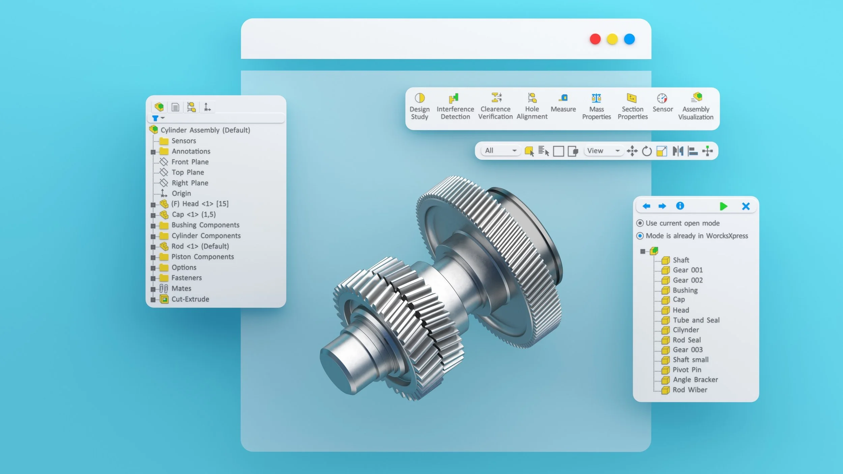The image size is (843, 474).
Task: Click the Interference Detection tool icon
Action: click(454, 98)
